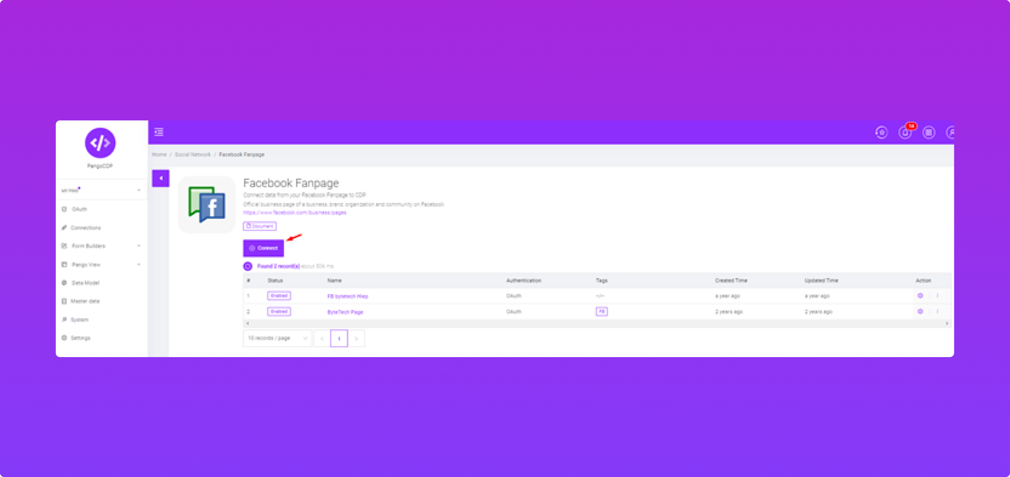The height and width of the screenshot is (477, 1010).
Task: Click the settings gear for FB bytetech Hiep row
Action: 920,296
